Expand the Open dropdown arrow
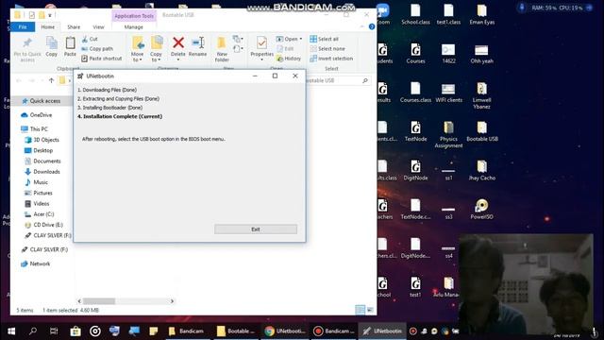Screen dimensions: 604x340 coord(301,39)
